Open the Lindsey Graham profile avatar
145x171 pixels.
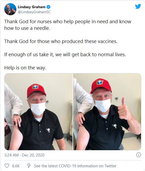pos(10,9)
